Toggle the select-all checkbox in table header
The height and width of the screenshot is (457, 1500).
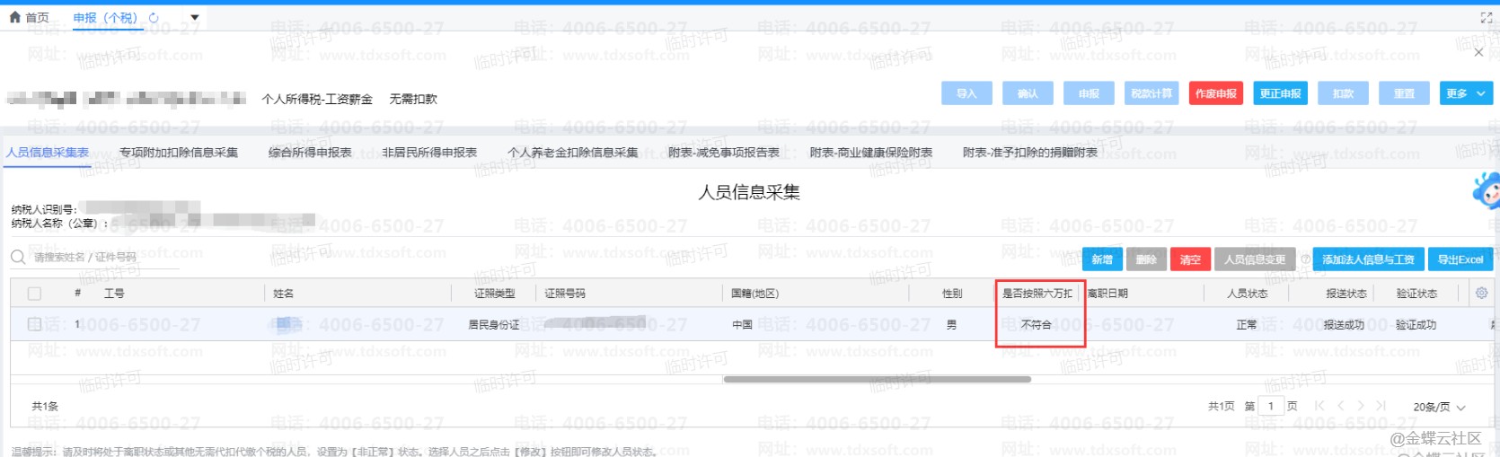point(34,294)
